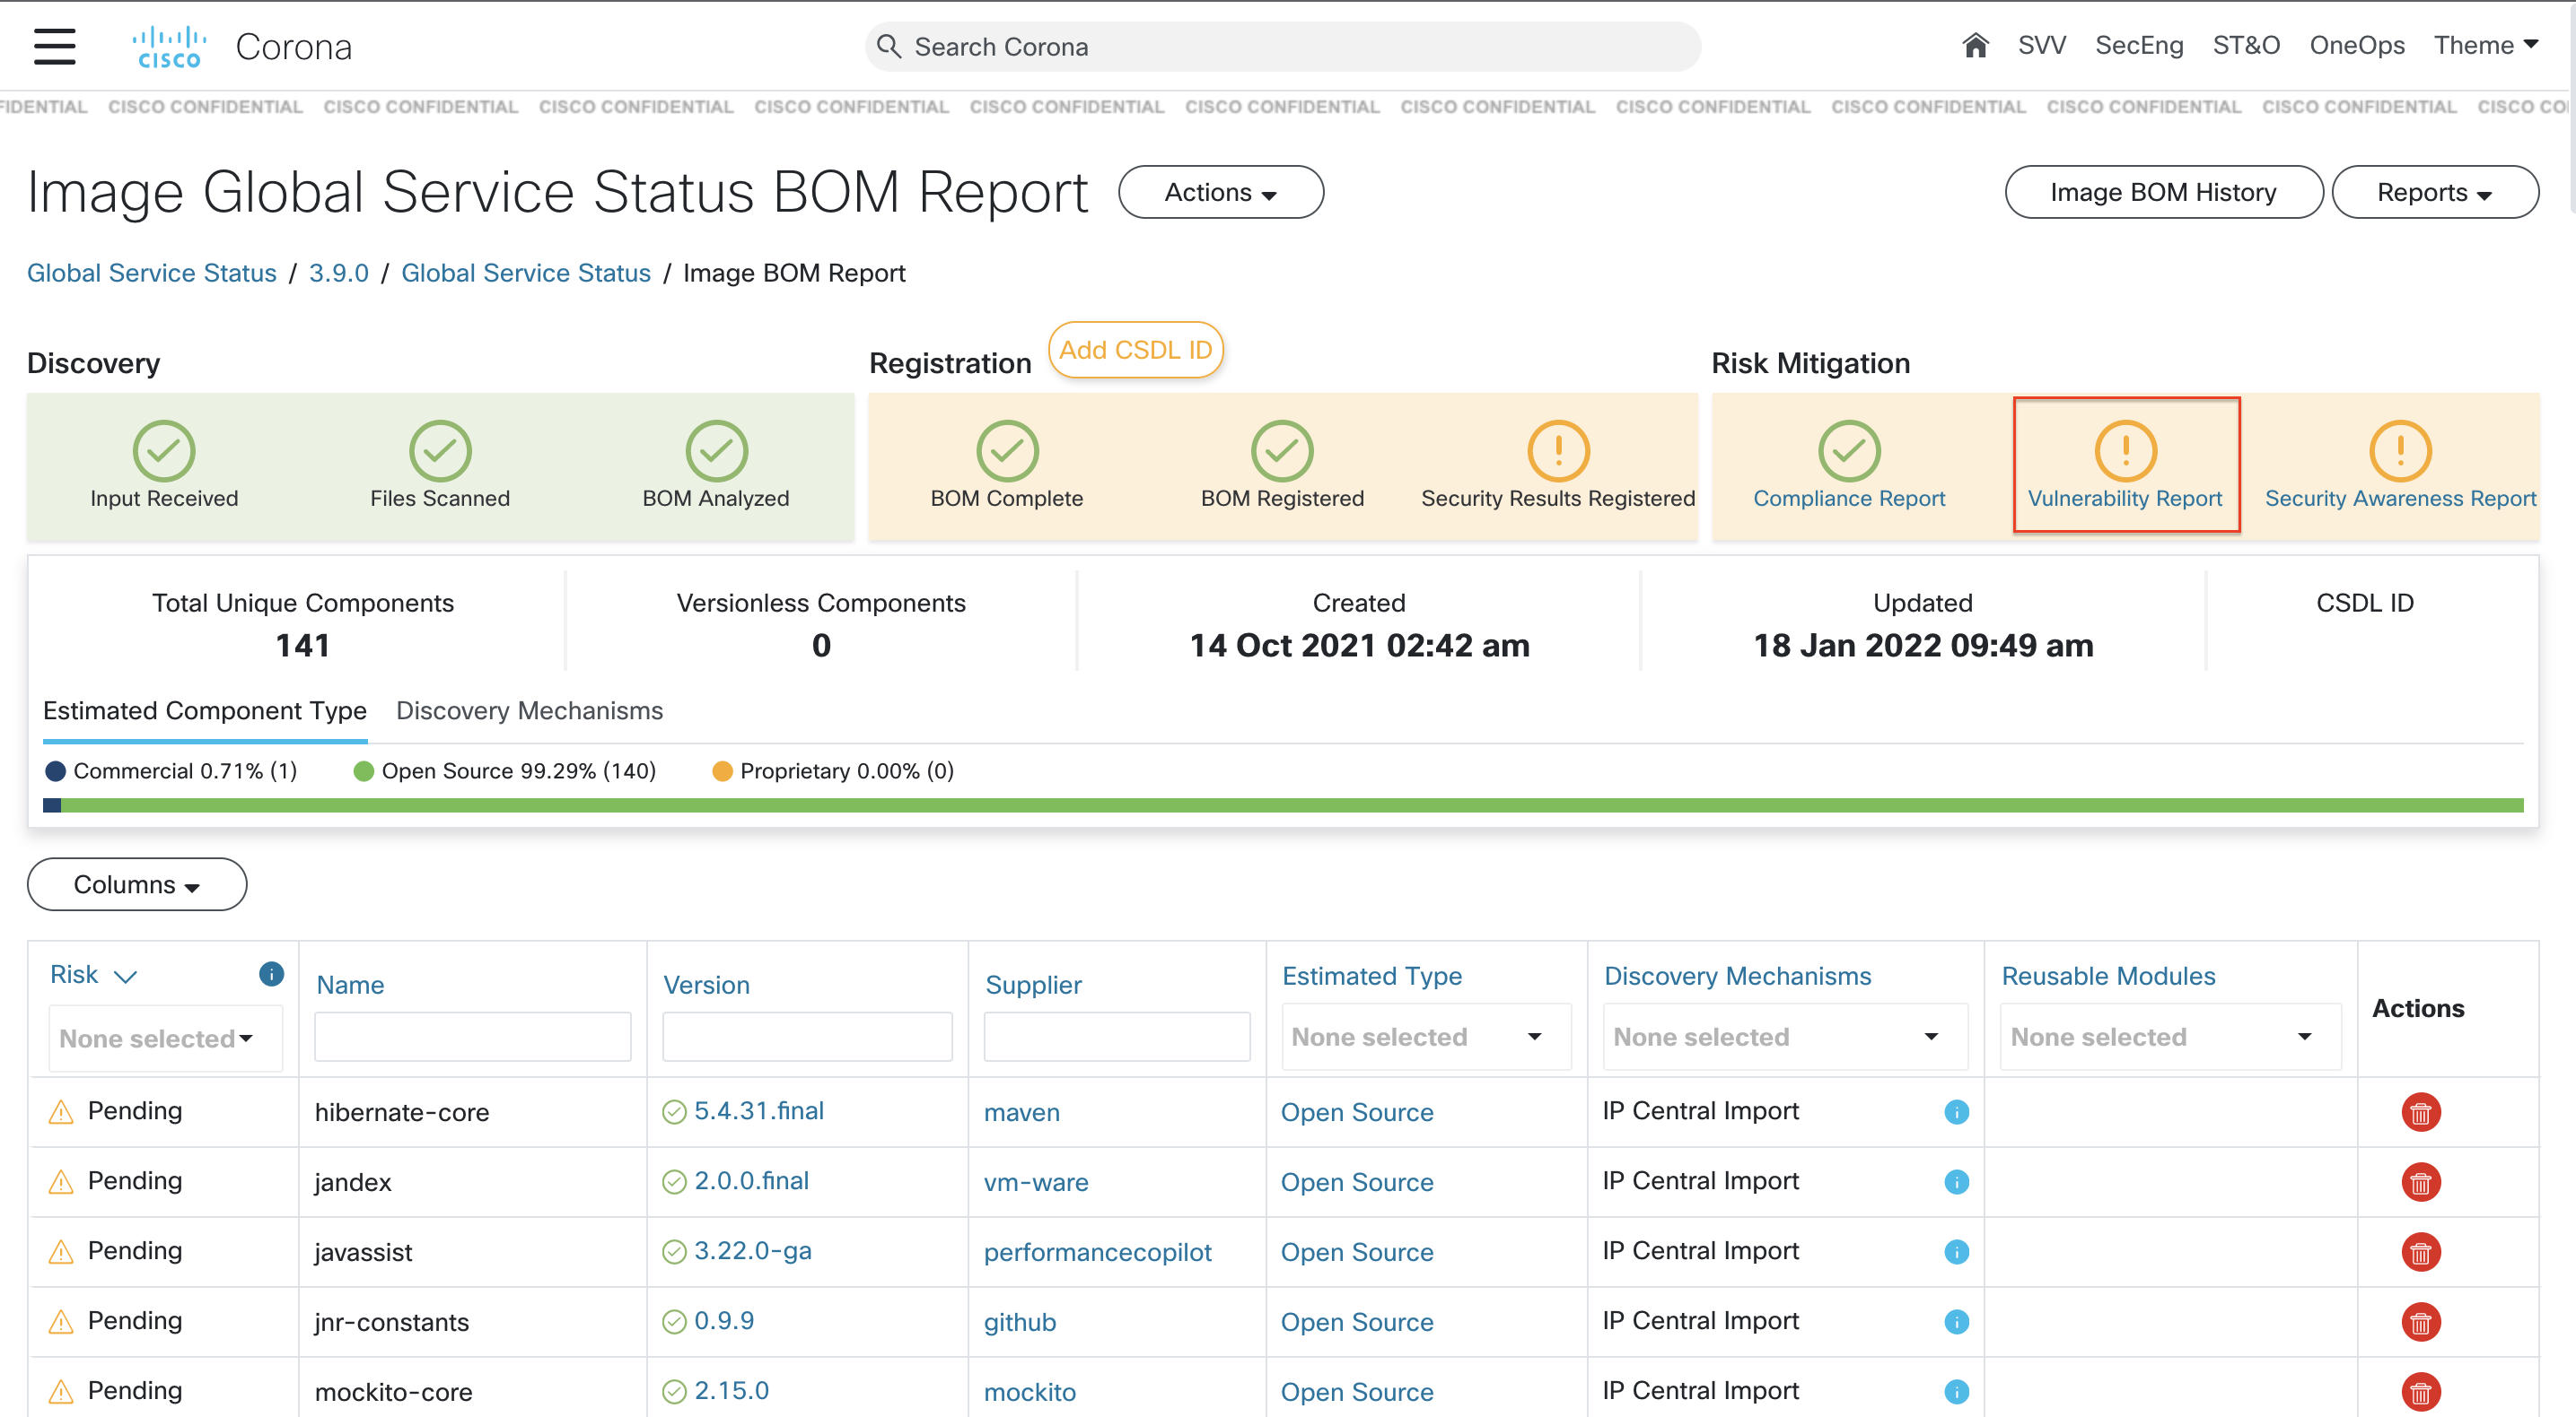Open the Security Awareness Report link

coord(2400,498)
